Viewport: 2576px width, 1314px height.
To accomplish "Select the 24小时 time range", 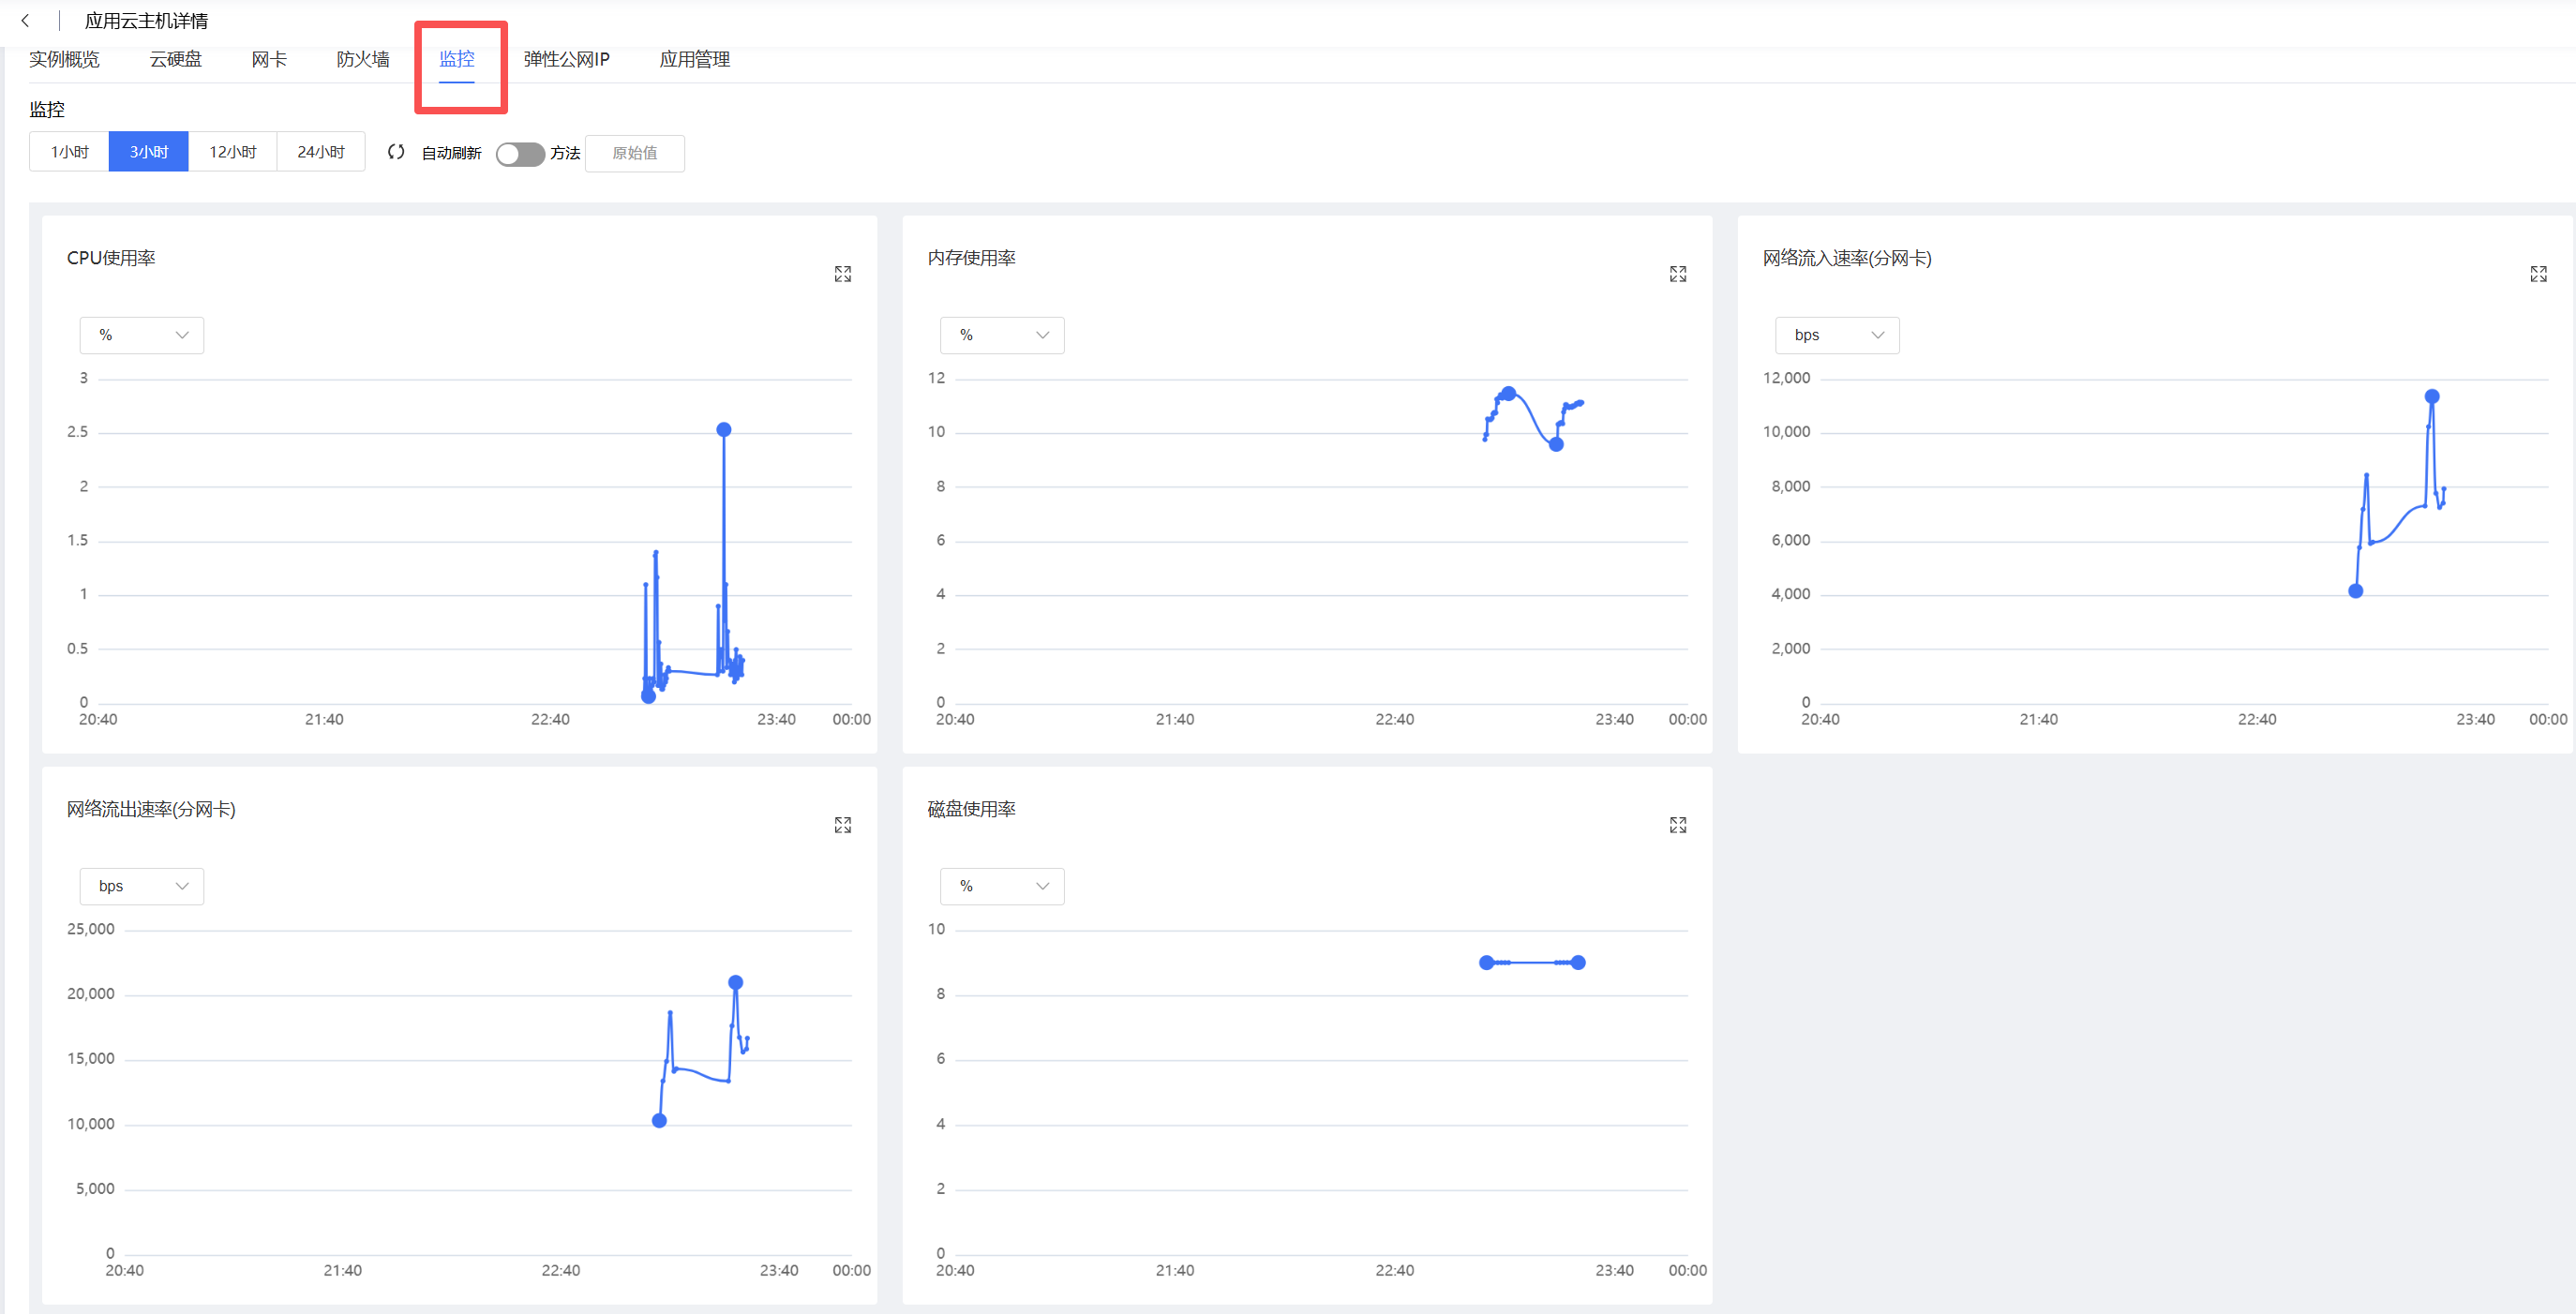I will click(x=321, y=152).
